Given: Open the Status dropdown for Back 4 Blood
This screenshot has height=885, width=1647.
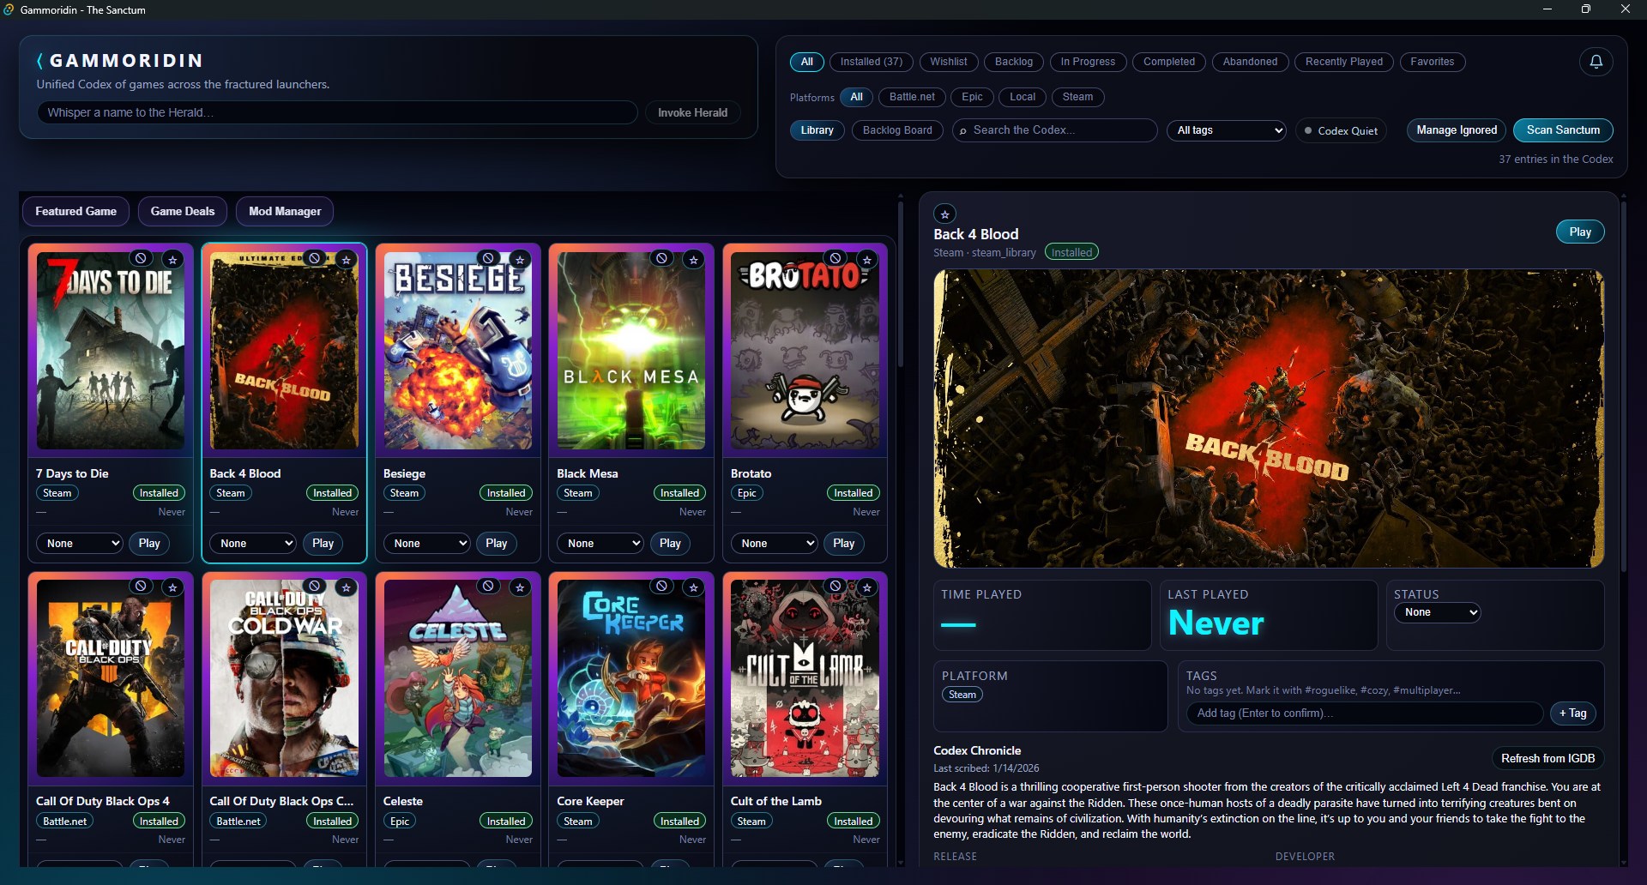Looking at the screenshot, I should 1437,612.
